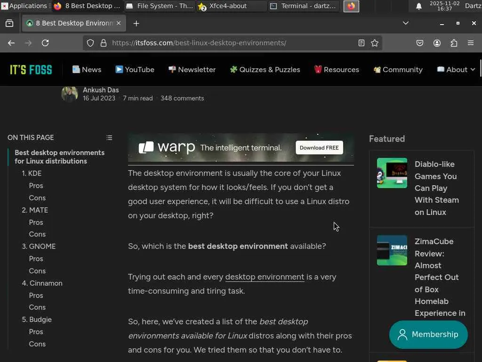
Task: Expand the About dropdown menu
Action: [456, 70]
